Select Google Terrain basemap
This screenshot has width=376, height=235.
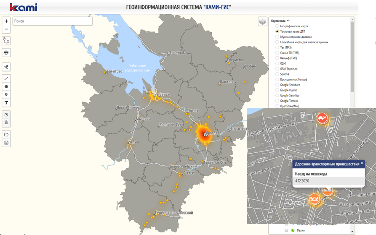click(277, 101)
